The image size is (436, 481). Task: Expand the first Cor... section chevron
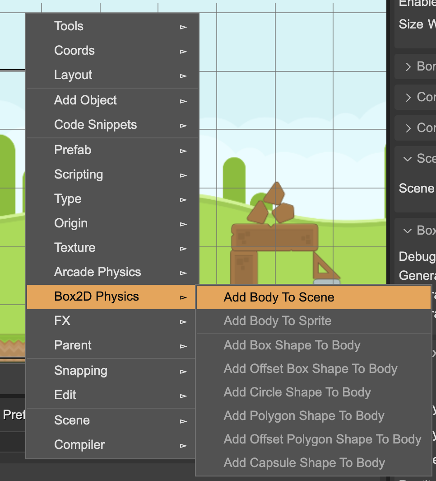tap(408, 98)
